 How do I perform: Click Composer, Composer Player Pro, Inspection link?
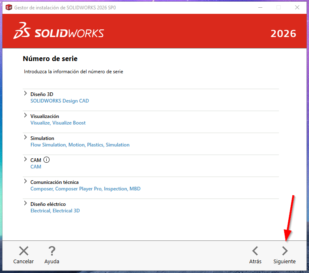point(85,189)
